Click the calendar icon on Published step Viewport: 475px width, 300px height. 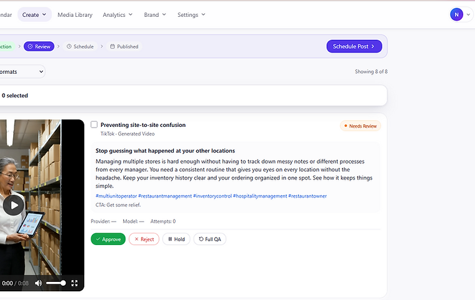pos(112,46)
